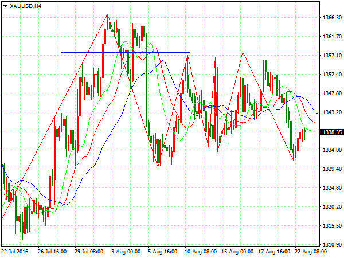Click the 1310.90 price scale value

point(332,245)
